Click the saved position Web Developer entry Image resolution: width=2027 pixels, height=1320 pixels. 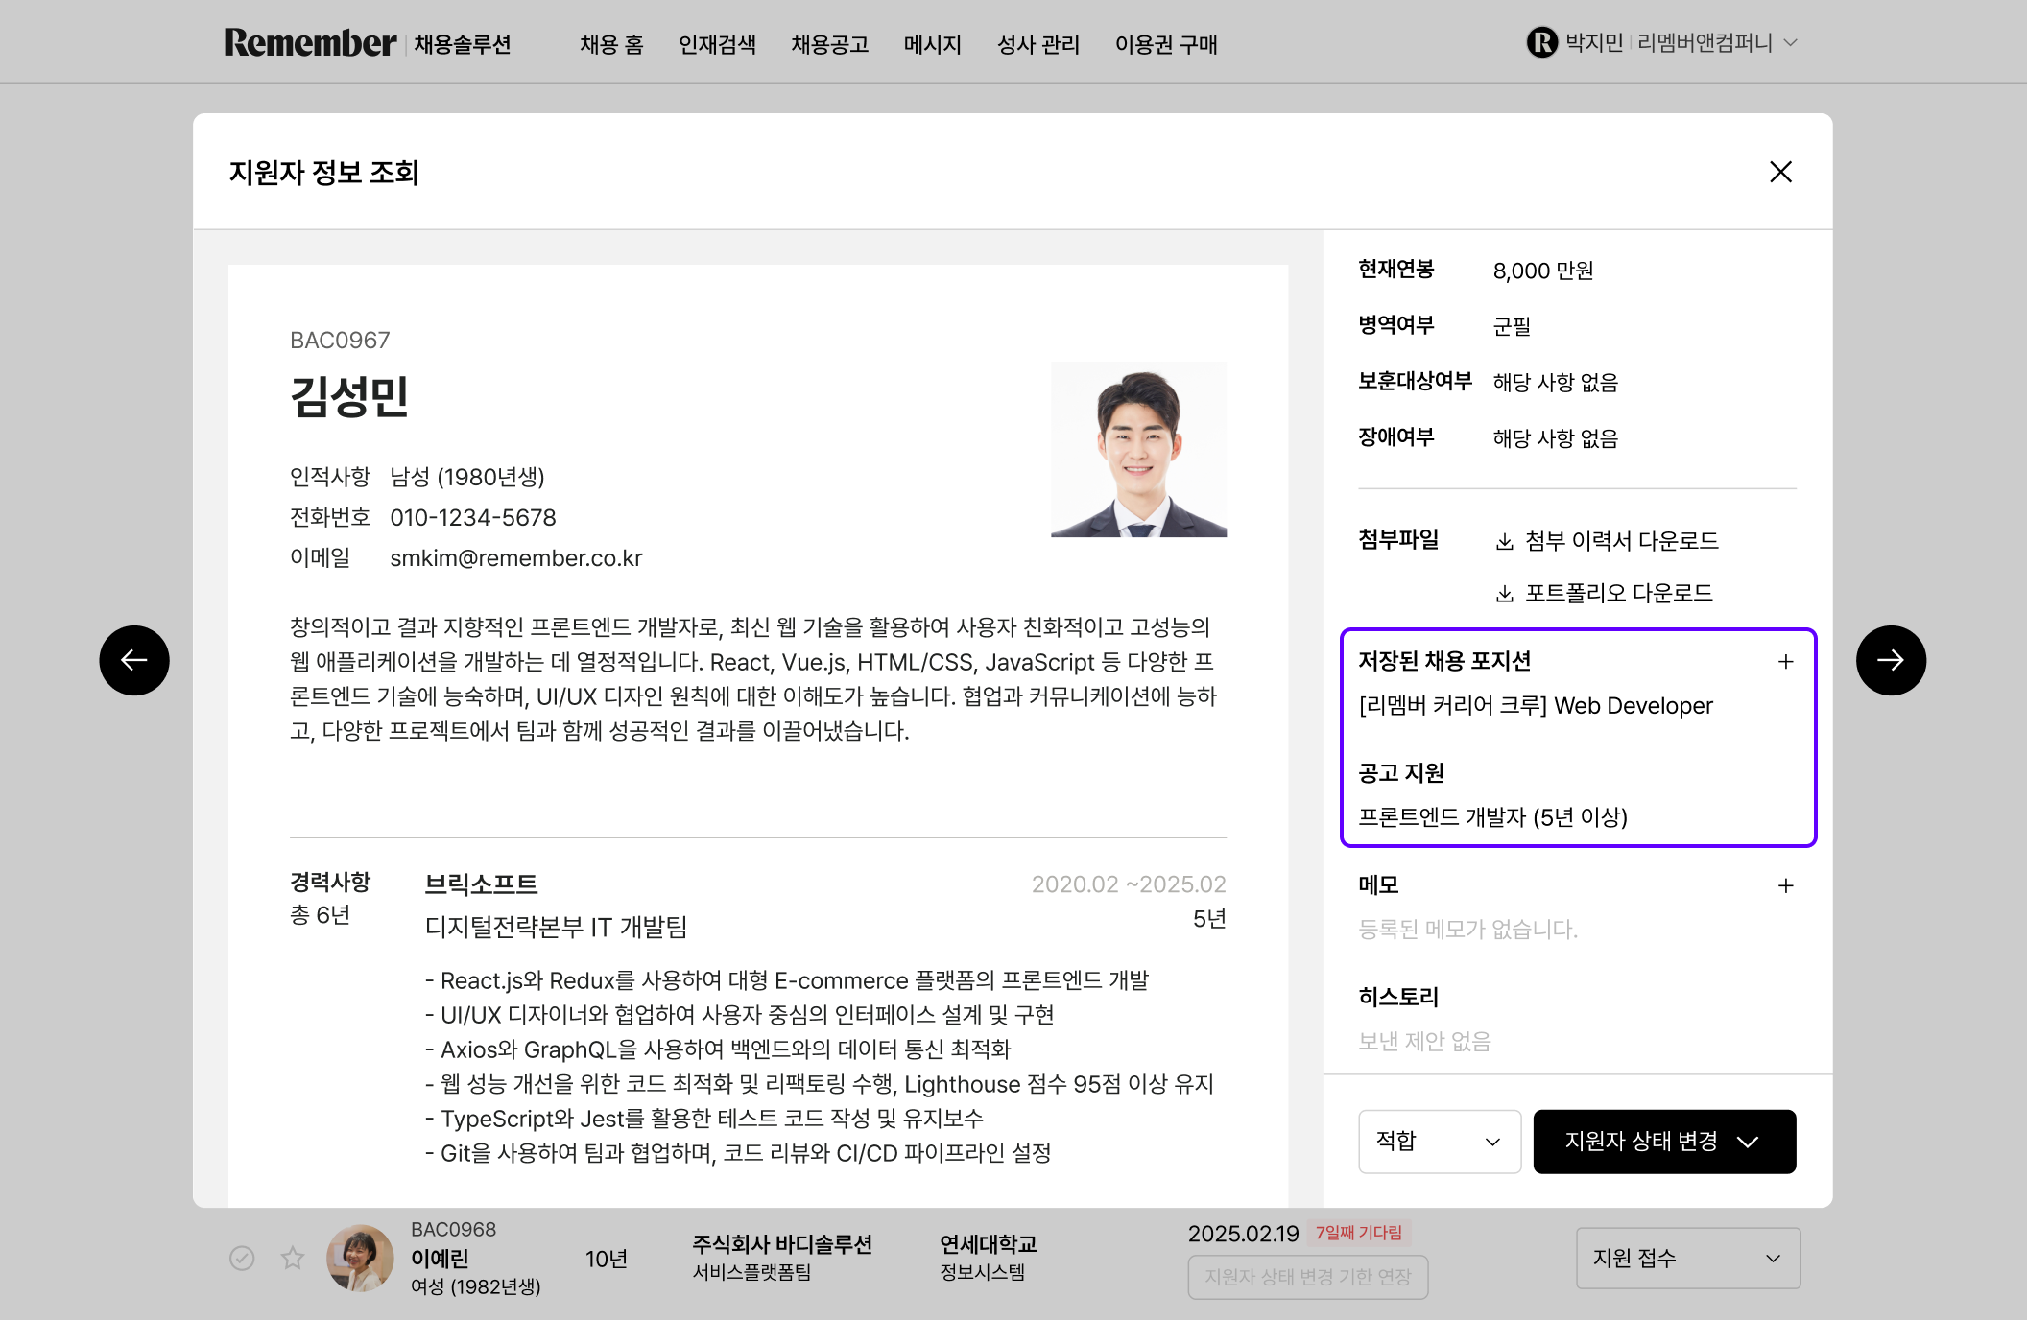[x=1536, y=706]
